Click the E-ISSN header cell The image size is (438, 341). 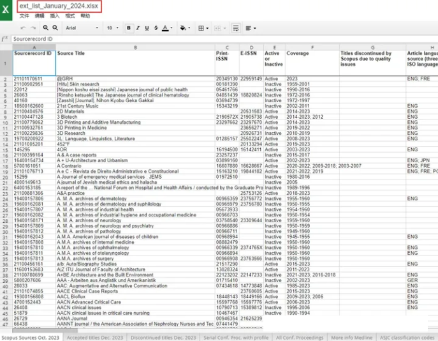click(x=251, y=63)
